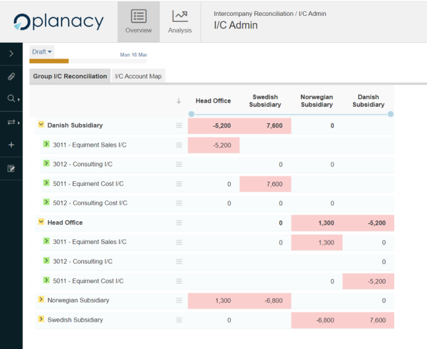This screenshot has height=349, width=427.
Task: Open the search magnifier tool in sidebar
Action: point(11,99)
